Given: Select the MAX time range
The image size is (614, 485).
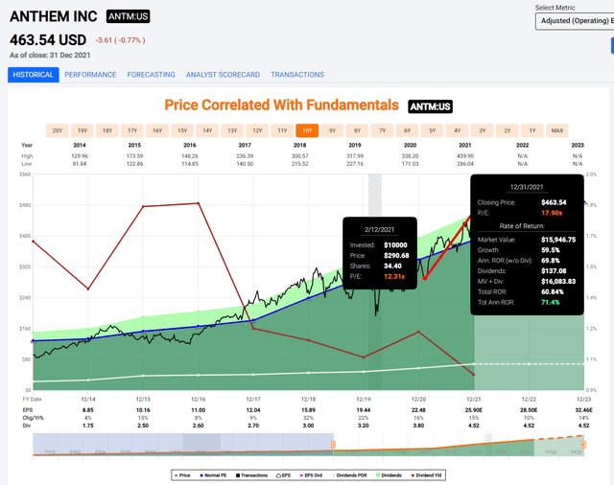Looking at the screenshot, I should point(557,130).
